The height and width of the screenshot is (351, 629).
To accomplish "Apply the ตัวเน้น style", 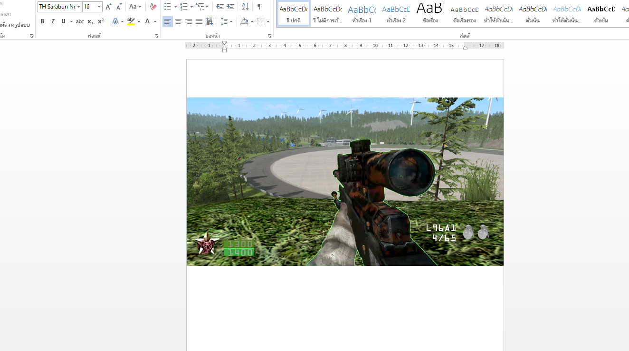I will (x=533, y=13).
